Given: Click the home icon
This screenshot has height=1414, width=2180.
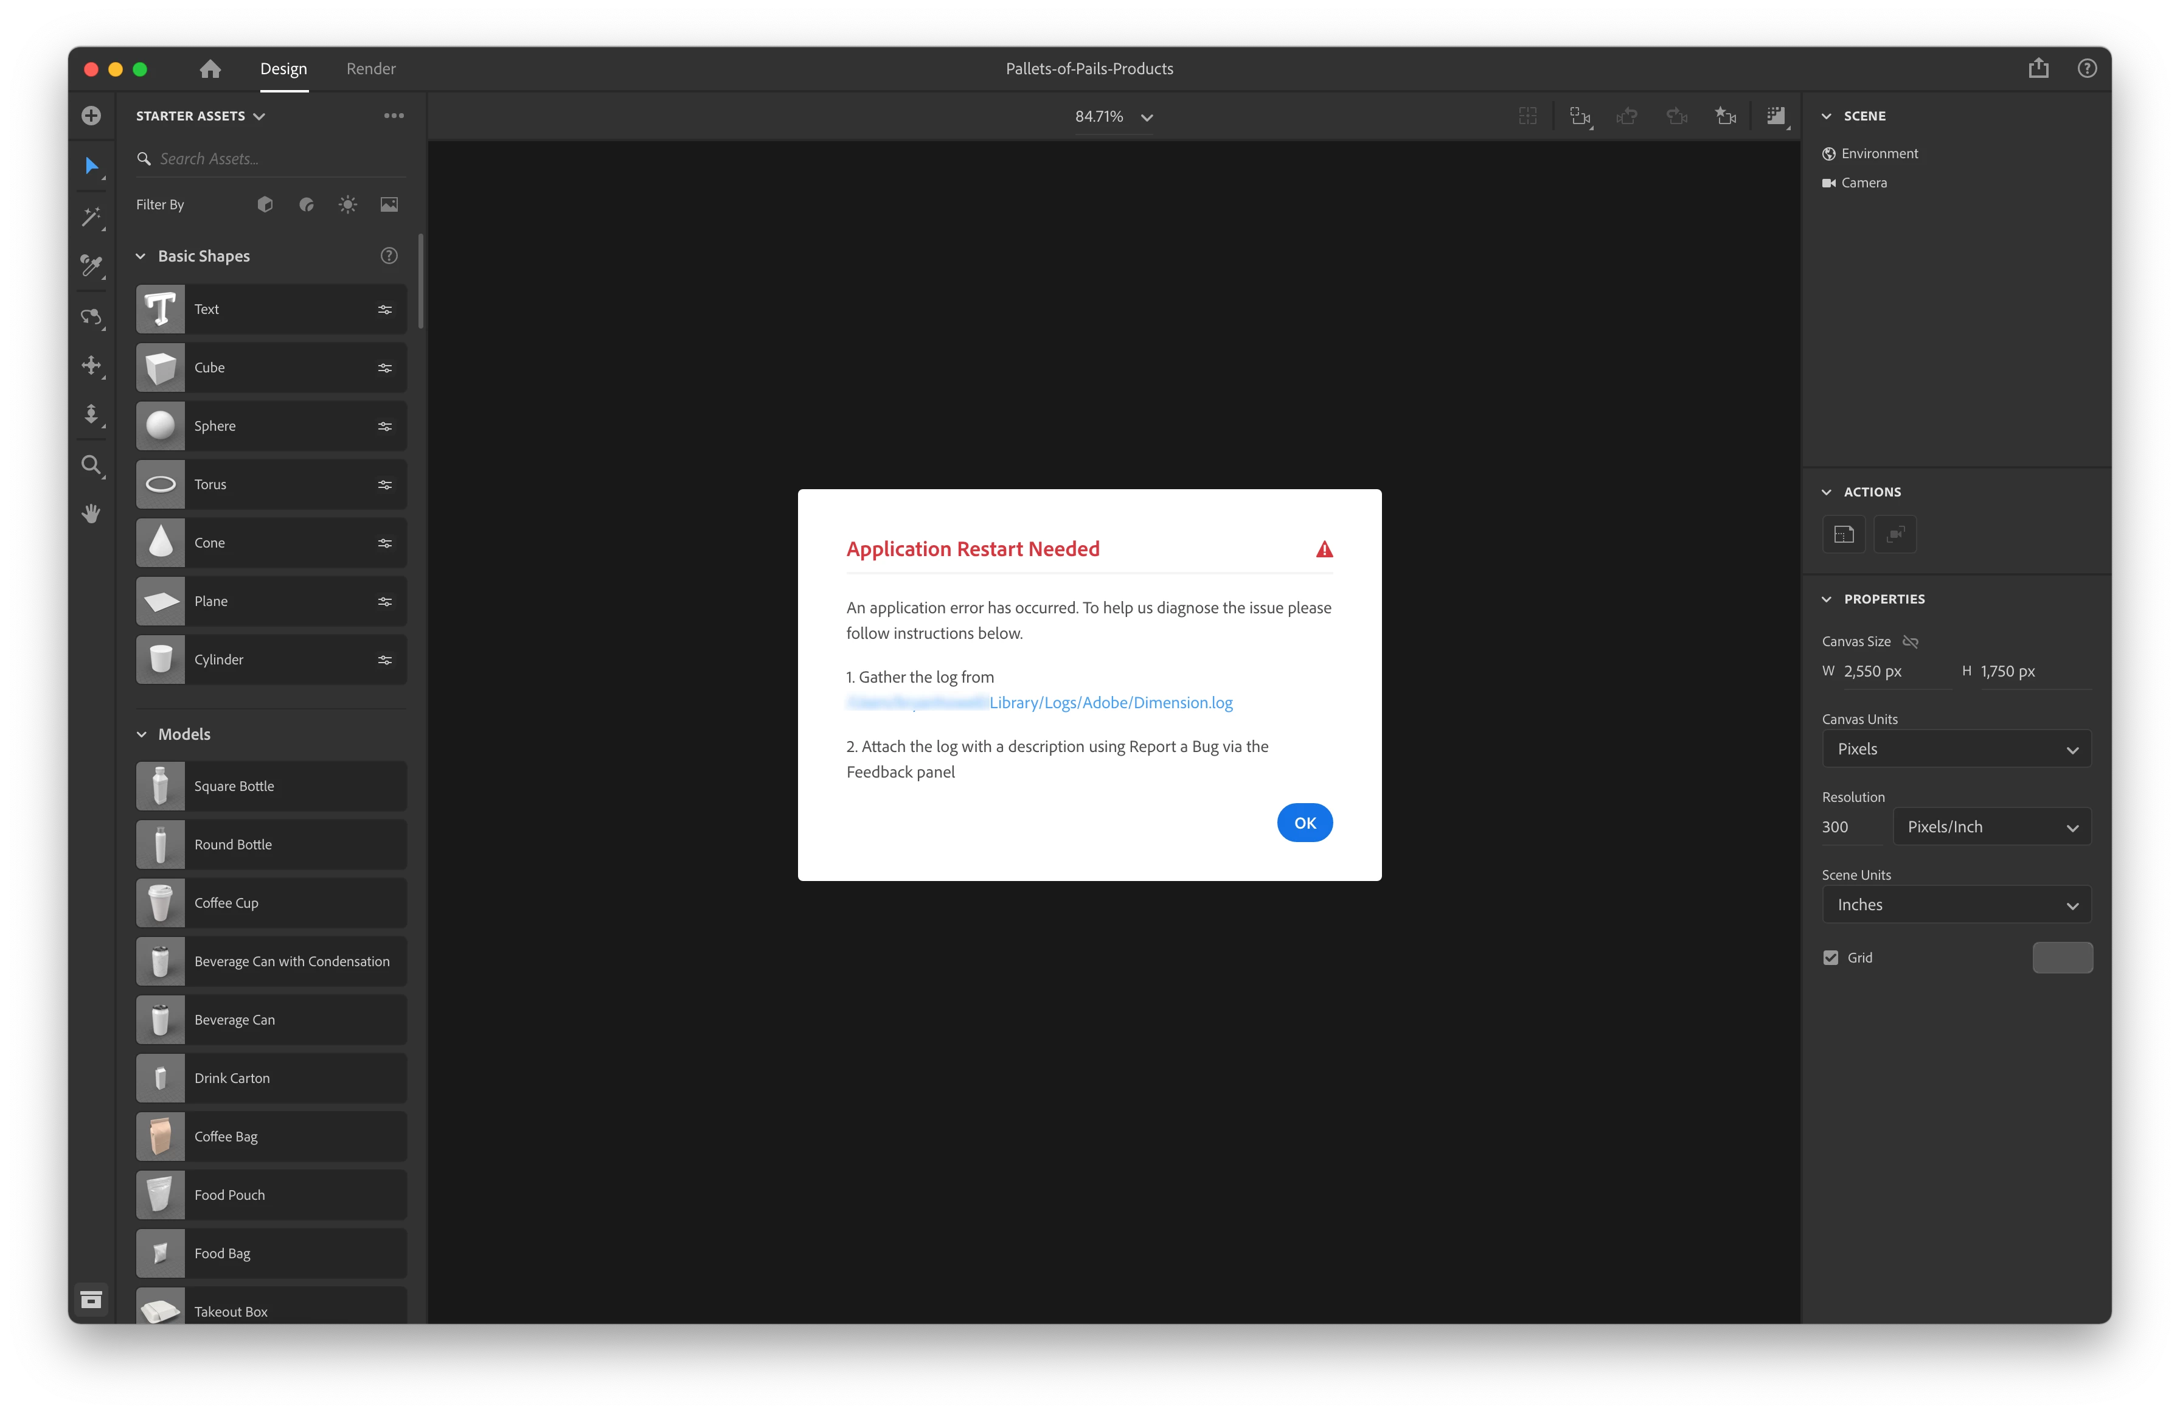Looking at the screenshot, I should (210, 69).
